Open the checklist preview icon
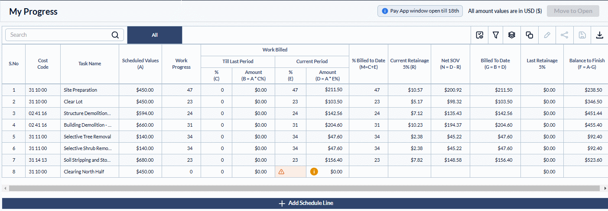 [x=479, y=35]
